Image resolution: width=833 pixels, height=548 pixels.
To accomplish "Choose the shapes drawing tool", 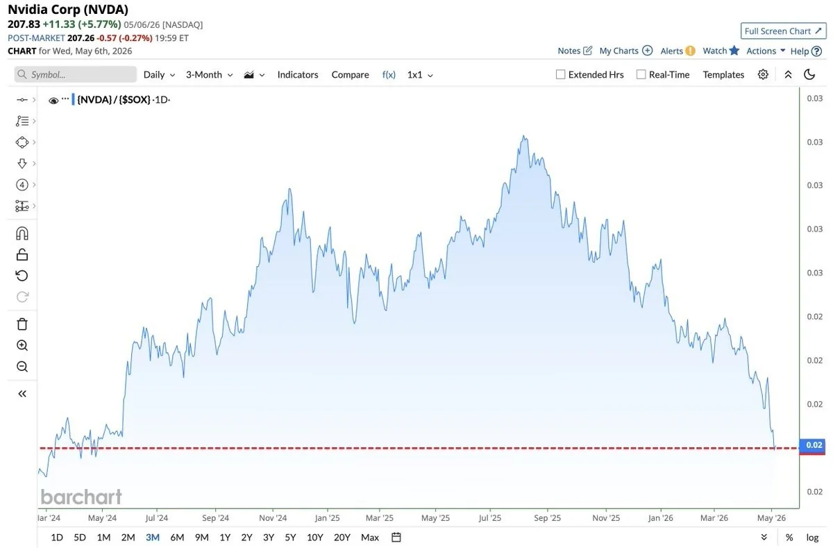I will coord(22,142).
